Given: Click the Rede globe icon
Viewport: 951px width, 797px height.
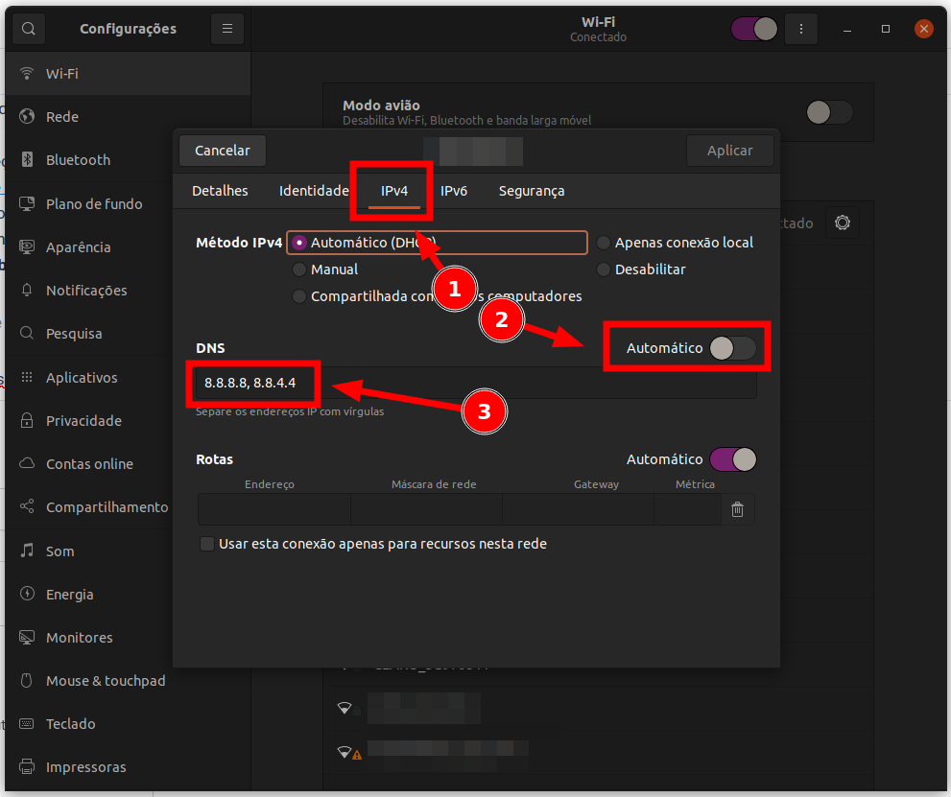Looking at the screenshot, I should click(27, 116).
